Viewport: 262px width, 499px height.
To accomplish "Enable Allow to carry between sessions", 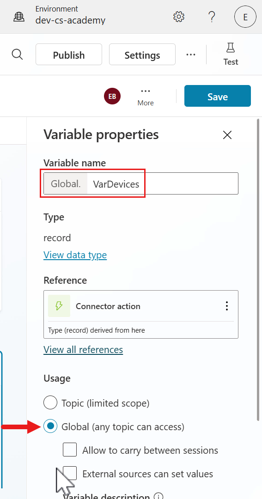I will pyautogui.click(x=70, y=450).
